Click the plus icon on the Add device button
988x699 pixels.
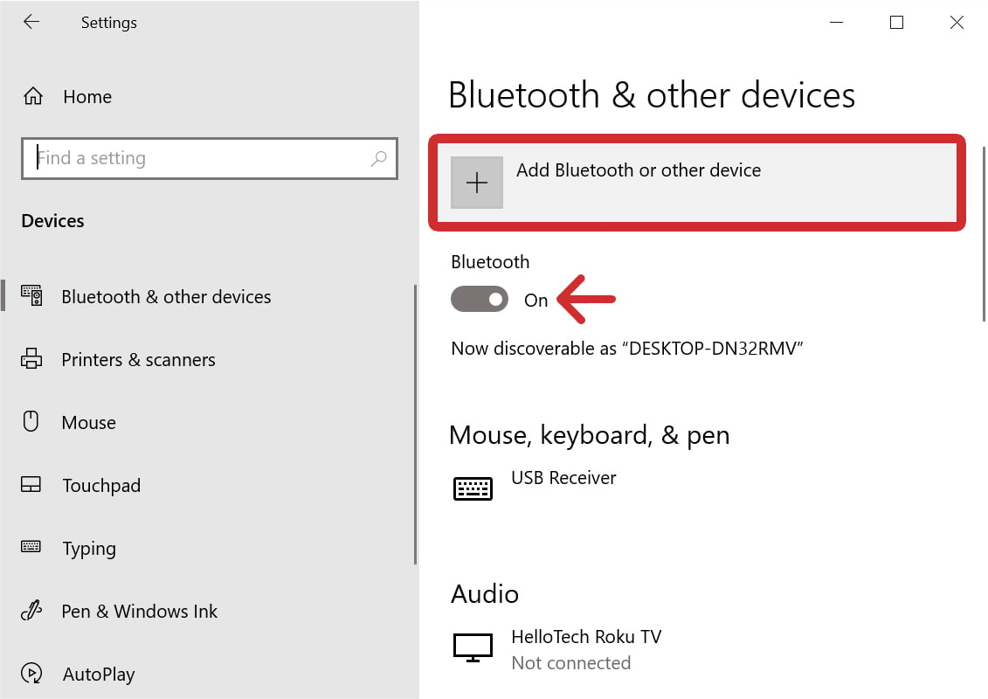pos(476,183)
